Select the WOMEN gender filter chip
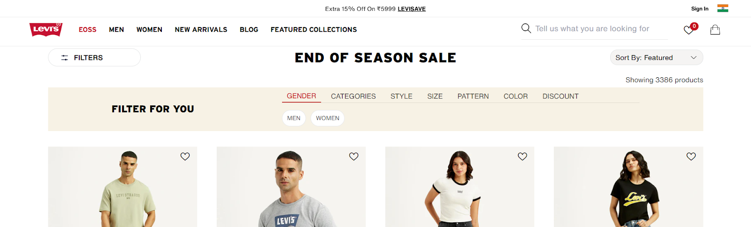 (327, 118)
